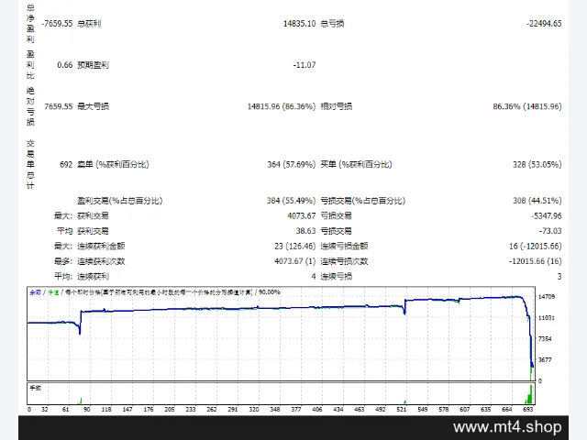
Task: Click the 11031 label on chart axis
Action: (547, 318)
